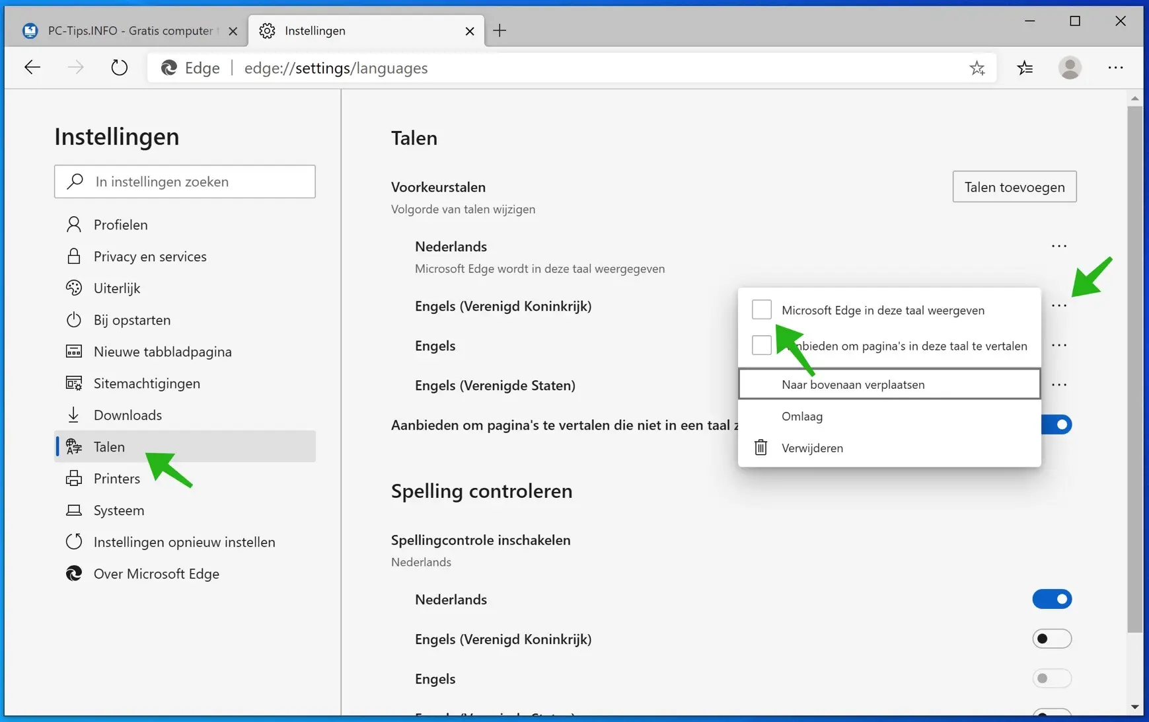
Task: Open more options for the Engels row
Action: (1059, 345)
